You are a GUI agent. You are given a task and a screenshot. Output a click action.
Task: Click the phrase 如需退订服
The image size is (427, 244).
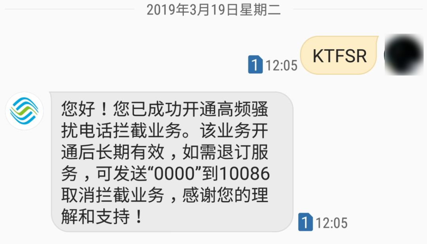tap(225, 152)
